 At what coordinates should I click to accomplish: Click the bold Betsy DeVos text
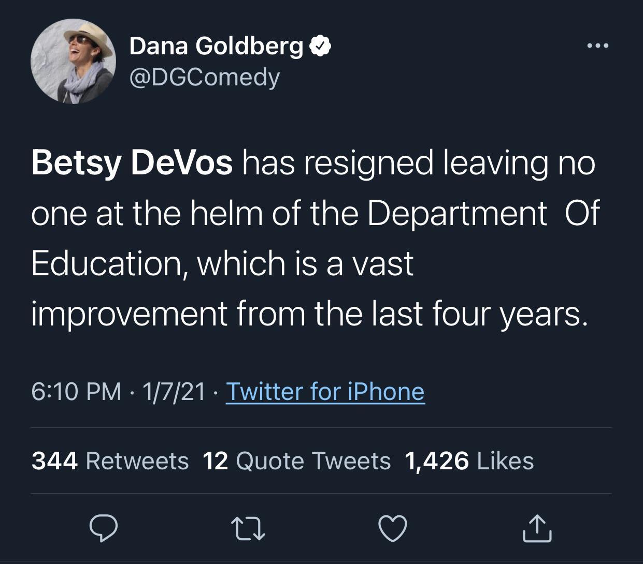point(132,162)
